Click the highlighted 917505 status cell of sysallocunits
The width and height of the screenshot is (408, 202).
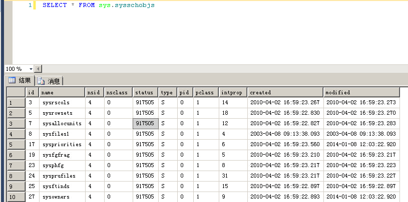point(146,123)
